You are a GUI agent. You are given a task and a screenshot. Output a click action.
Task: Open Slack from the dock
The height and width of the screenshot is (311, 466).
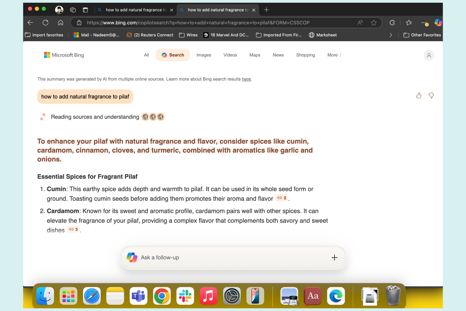185,296
